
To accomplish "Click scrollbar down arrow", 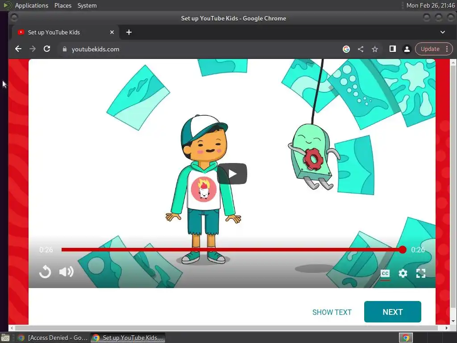I will 453,321.
